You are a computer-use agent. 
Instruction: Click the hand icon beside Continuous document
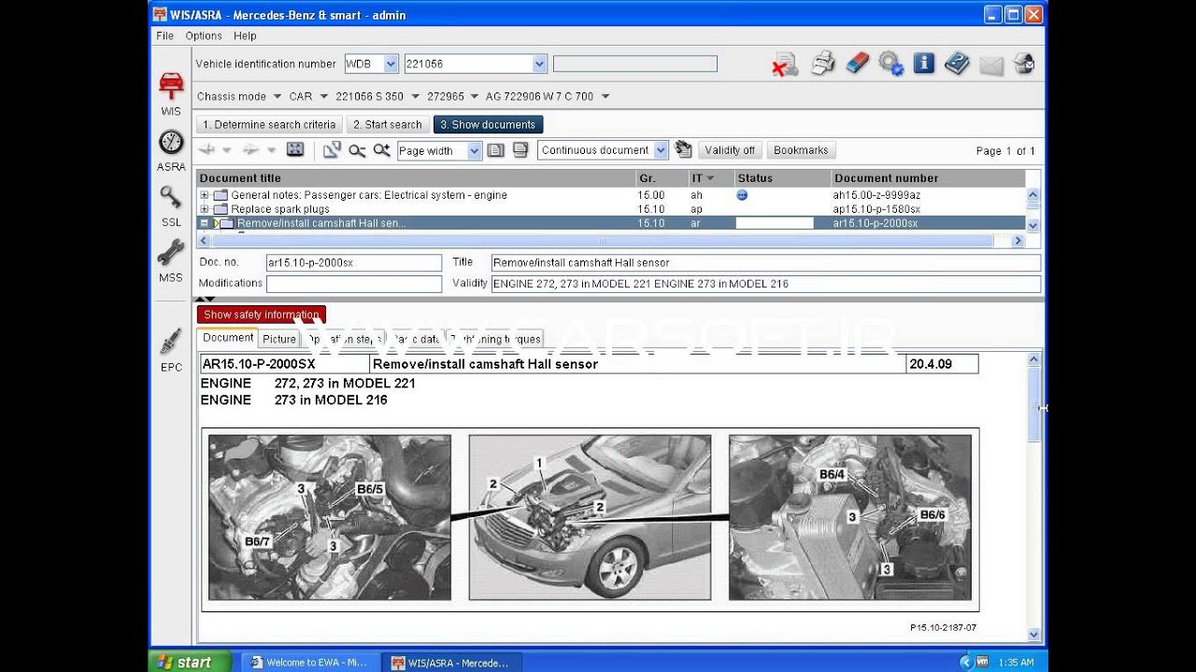click(683, 149)
